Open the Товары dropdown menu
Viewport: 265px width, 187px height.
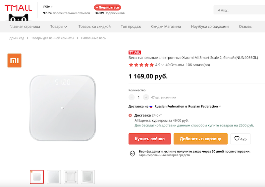point(59,26)
